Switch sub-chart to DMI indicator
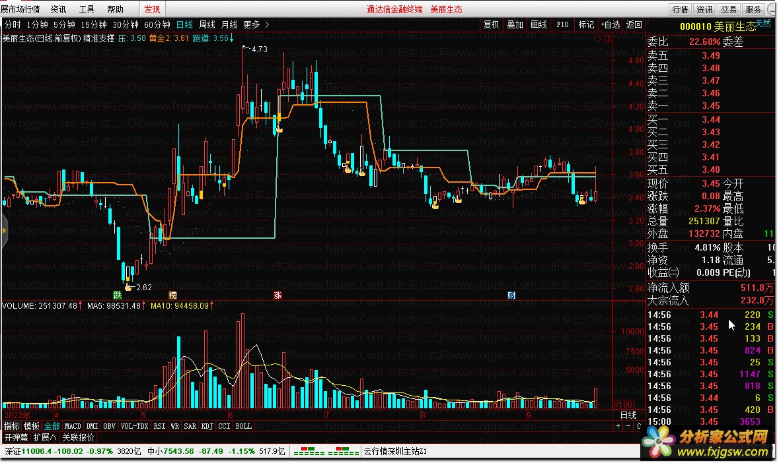 pyautogui.click(x=92, y=426)
